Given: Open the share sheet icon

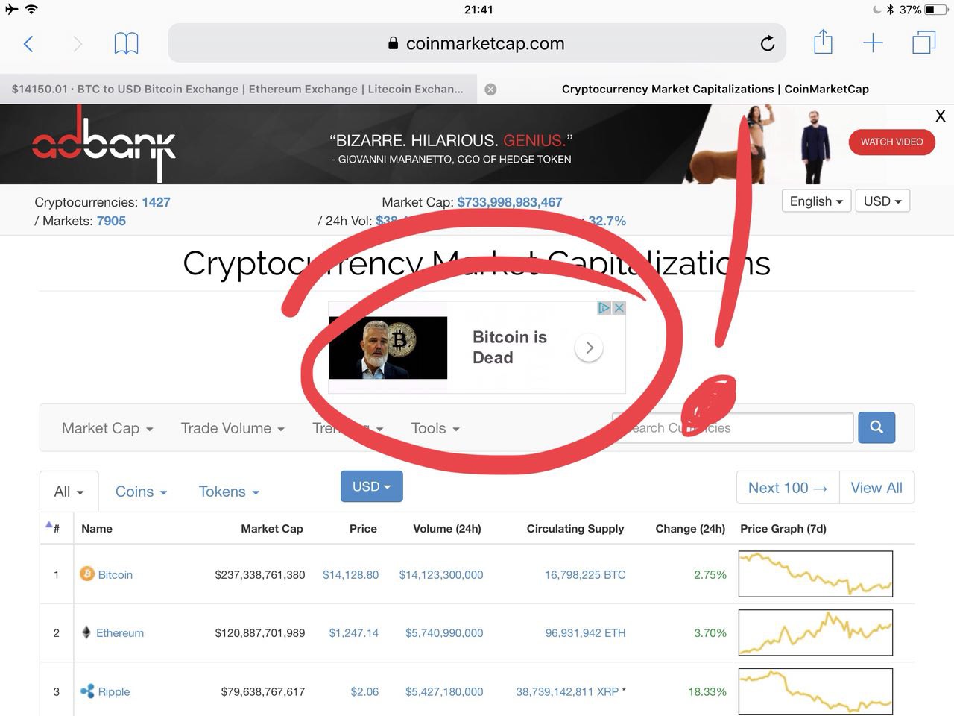Looking at the screenshot, I should point(823,42).
